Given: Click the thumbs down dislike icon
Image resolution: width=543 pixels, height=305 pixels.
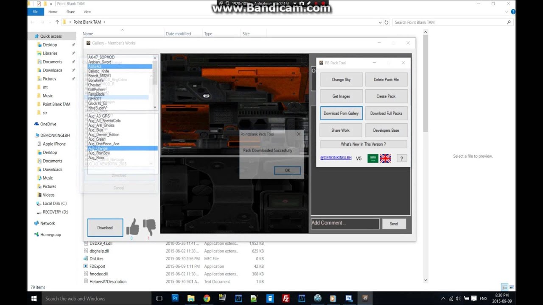Looking at the screenshot, I should point(149,227).
